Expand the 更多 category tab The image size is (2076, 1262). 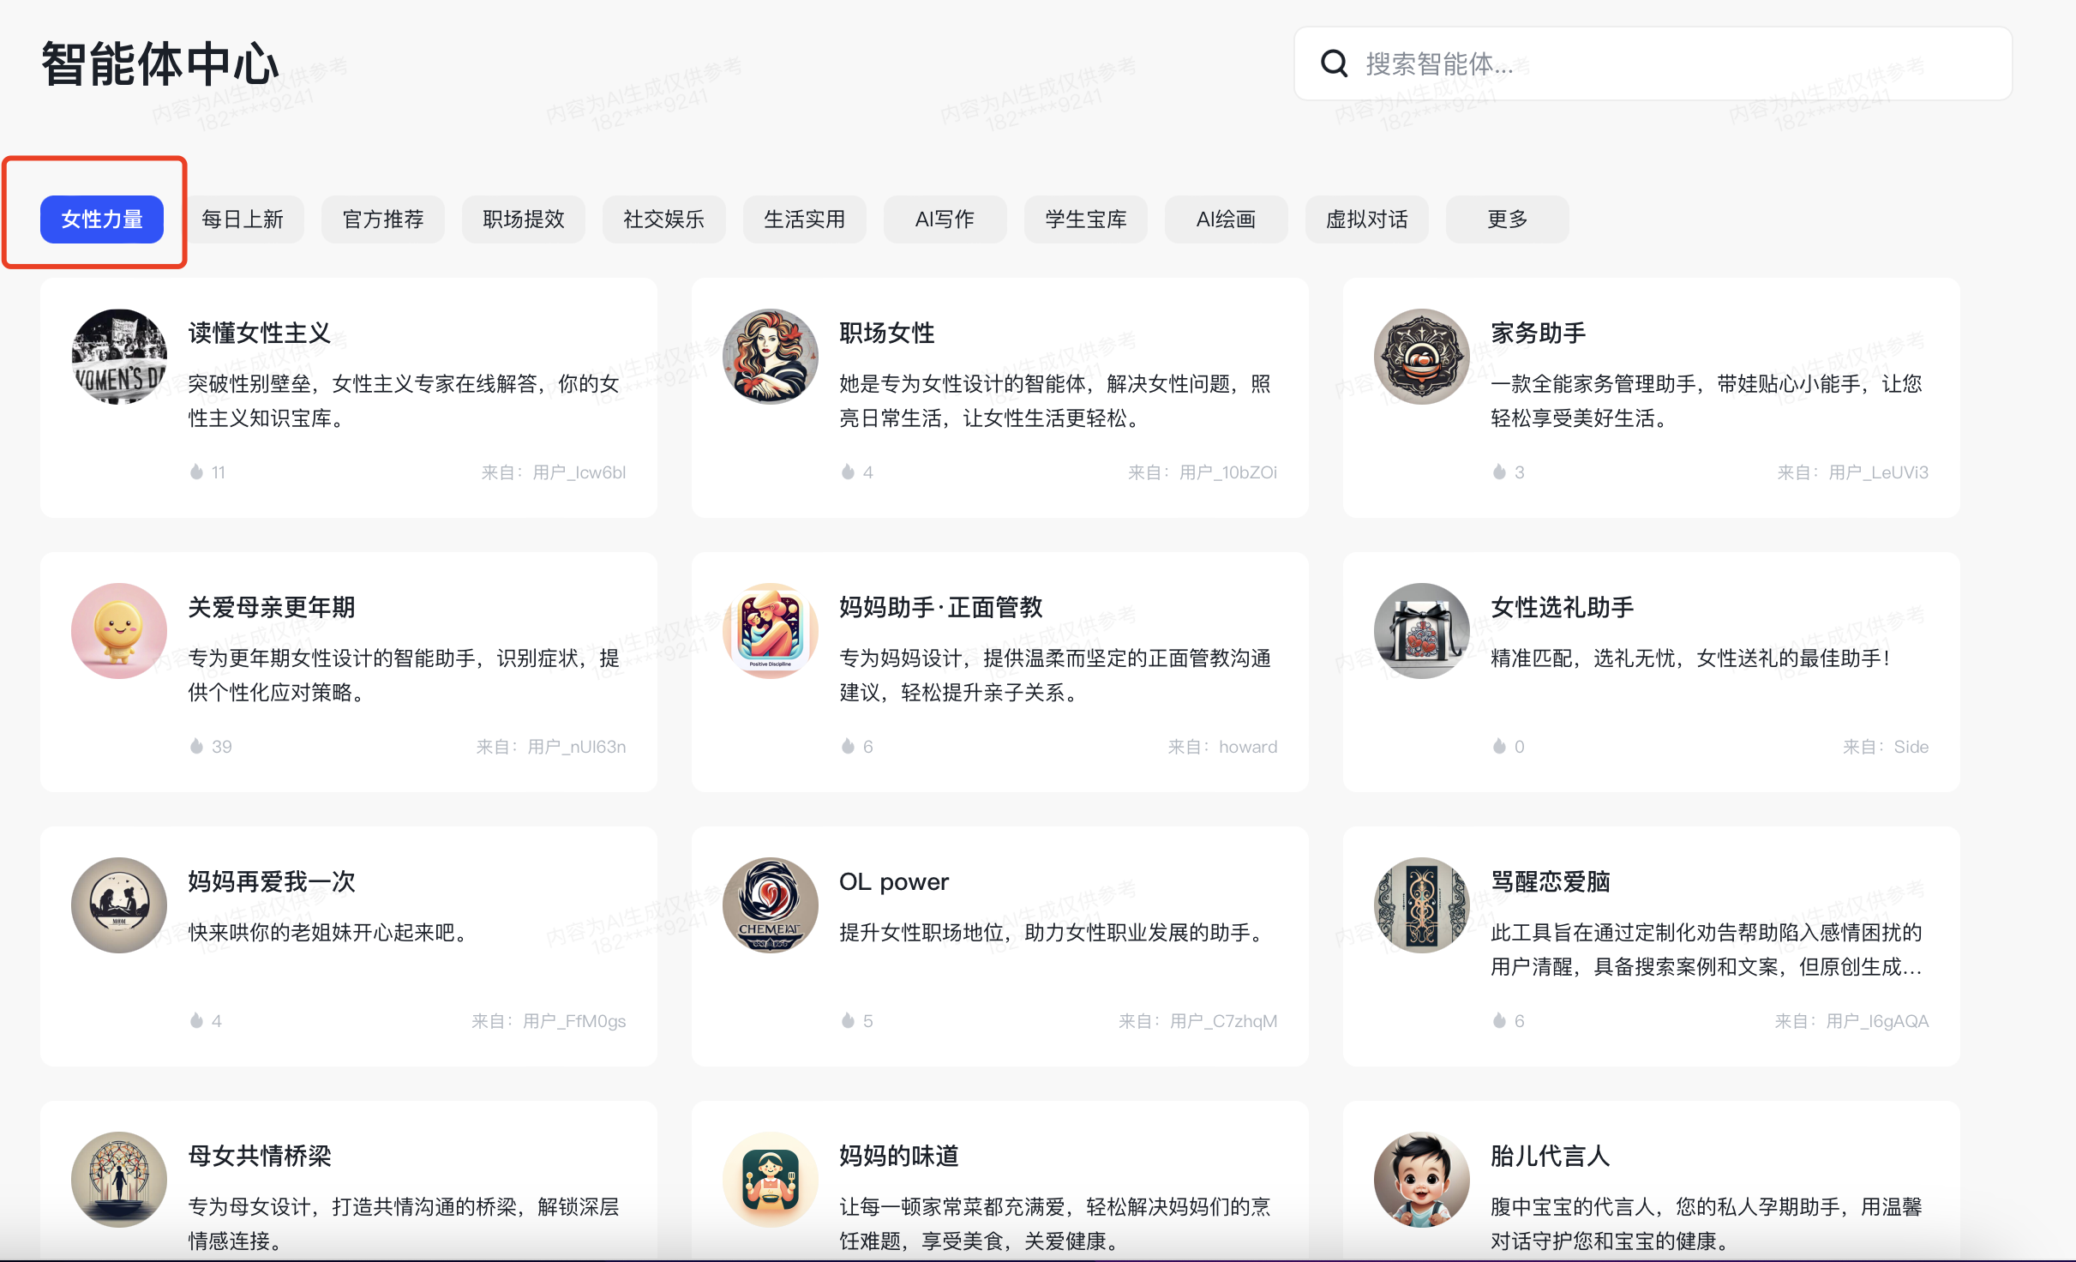(1507, 219)
